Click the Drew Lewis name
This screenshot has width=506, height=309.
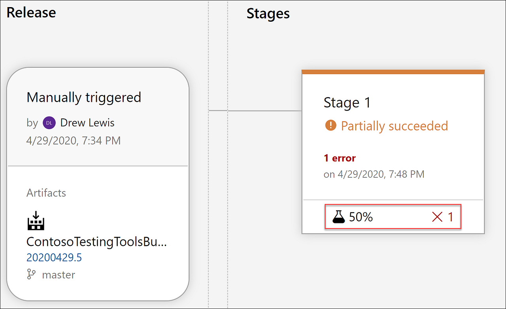point(87,123)
